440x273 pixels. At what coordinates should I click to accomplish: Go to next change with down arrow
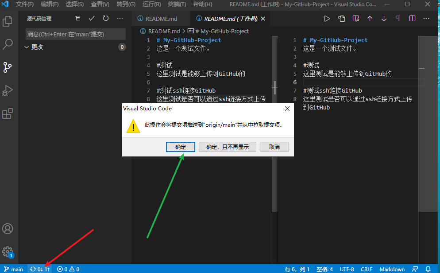tap(383, 18)
